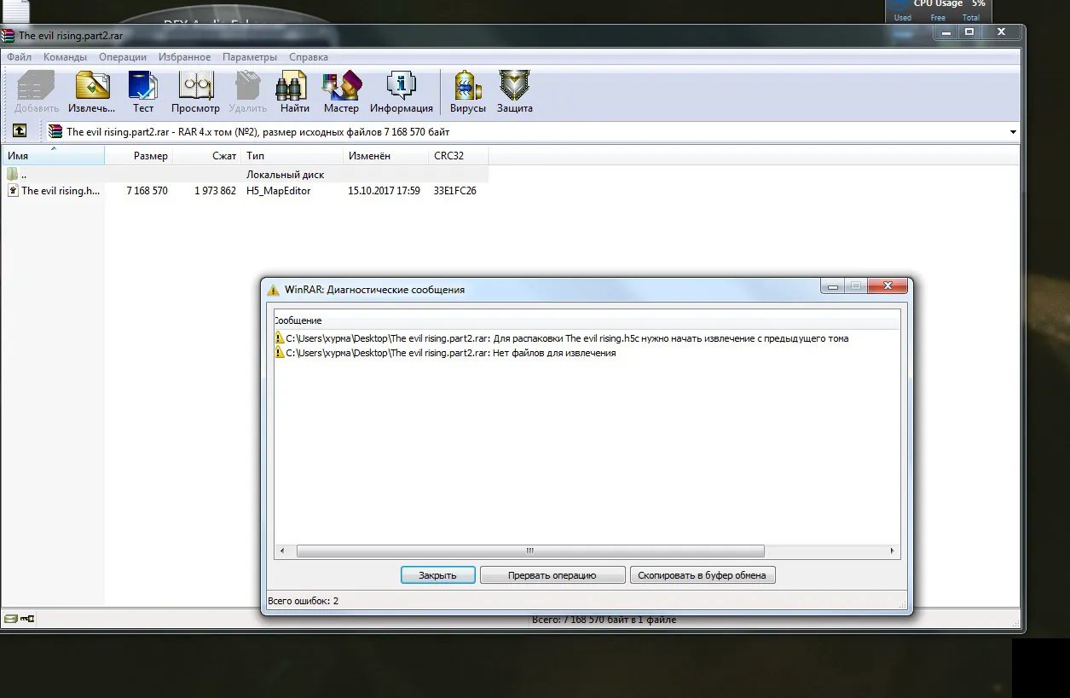The width and height of the screenshot is (1070, 698).
Task: Run the Тест archive check
Action: tap(143, 92)
